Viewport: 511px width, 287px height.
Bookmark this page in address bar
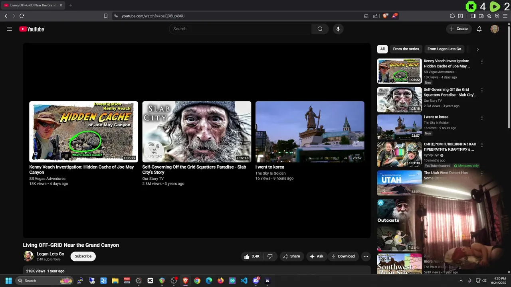point(105,16)
